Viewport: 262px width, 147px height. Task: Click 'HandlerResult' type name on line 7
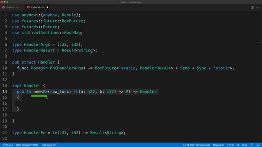tap(39, 50)
